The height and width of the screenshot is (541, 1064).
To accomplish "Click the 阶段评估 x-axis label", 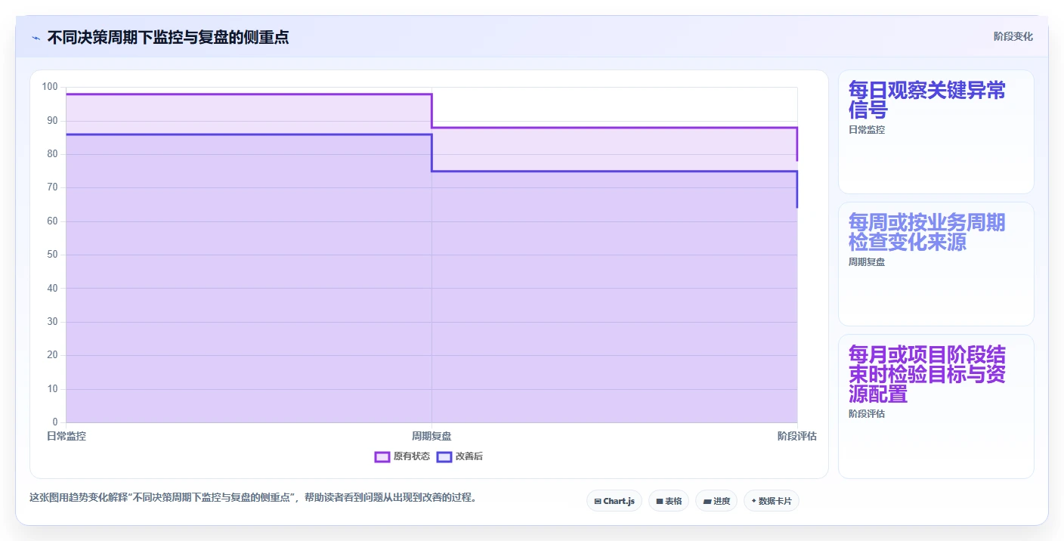I will [797, 436].
